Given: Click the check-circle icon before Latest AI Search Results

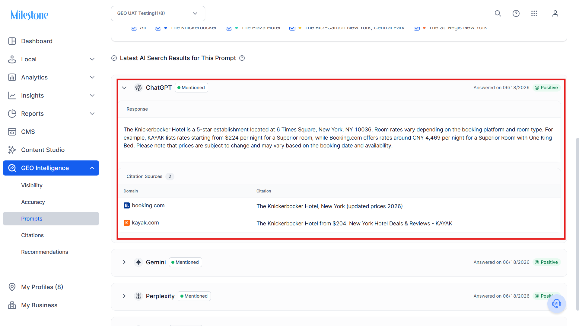Looking at the screenshot, I should pyautogui.click(x=114, y=58).
